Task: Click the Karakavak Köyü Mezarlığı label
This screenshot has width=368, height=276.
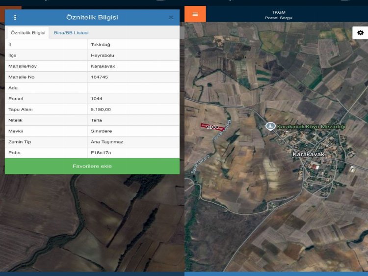Action: click(311, 127)
